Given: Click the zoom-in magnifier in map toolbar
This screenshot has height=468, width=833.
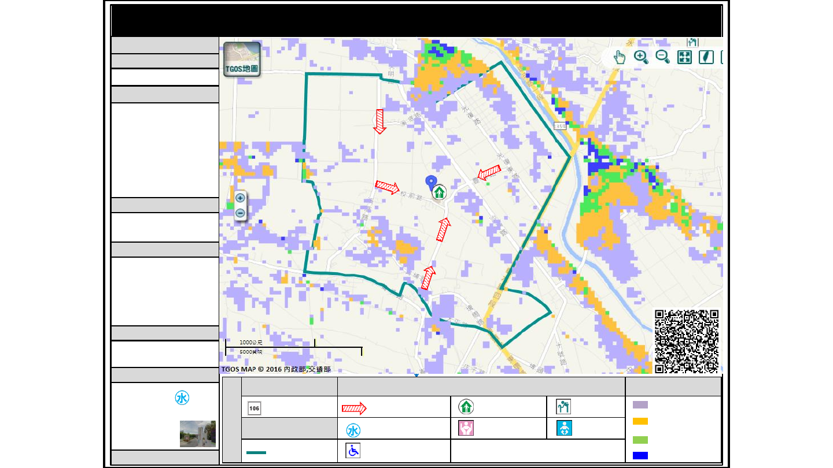Looking at the screenshot, I should pos(641,57).
